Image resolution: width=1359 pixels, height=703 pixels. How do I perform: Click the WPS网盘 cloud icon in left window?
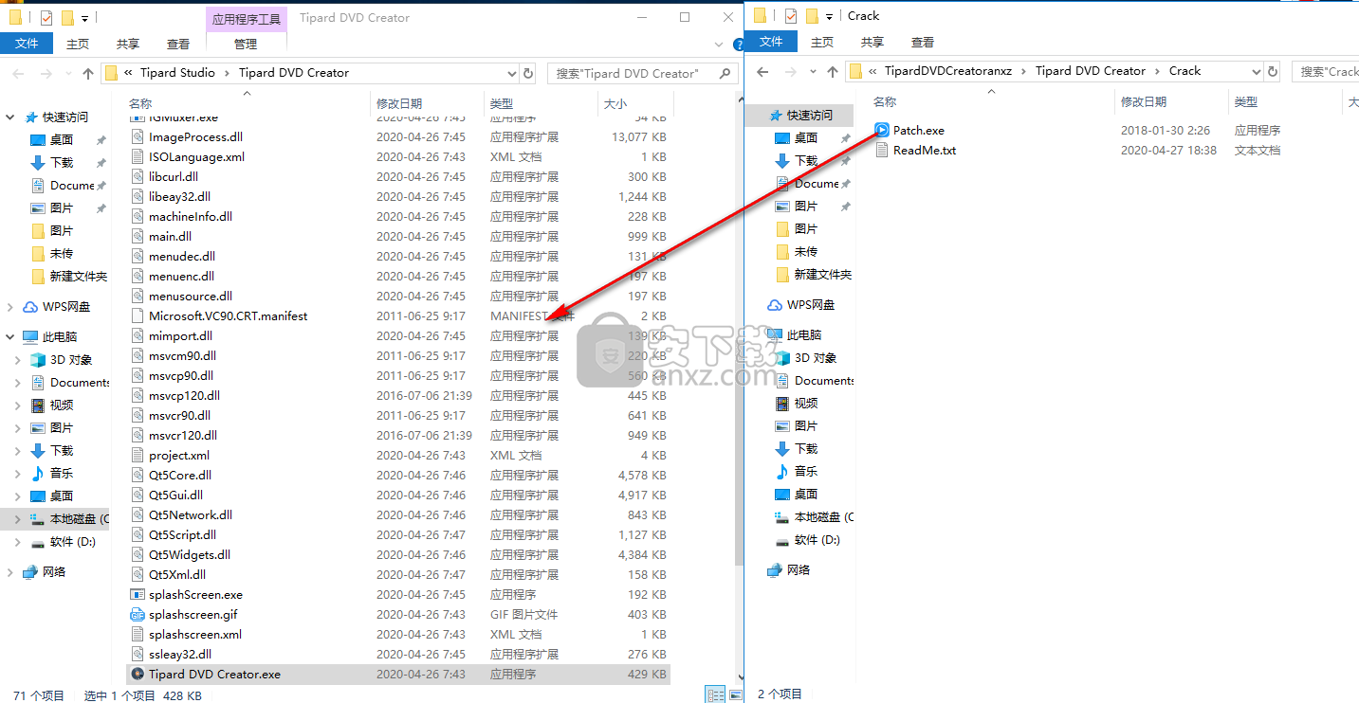tap(30, 307)
